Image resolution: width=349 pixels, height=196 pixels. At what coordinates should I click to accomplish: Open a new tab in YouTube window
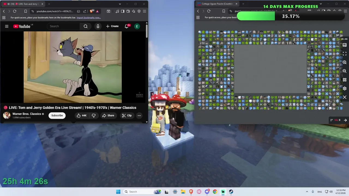pyautogui.click(x=49, y=4)
